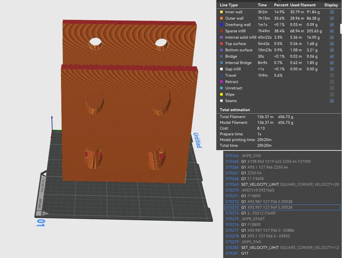
Task: Select highlighted G-code line 570273
Action: [282, 207]
